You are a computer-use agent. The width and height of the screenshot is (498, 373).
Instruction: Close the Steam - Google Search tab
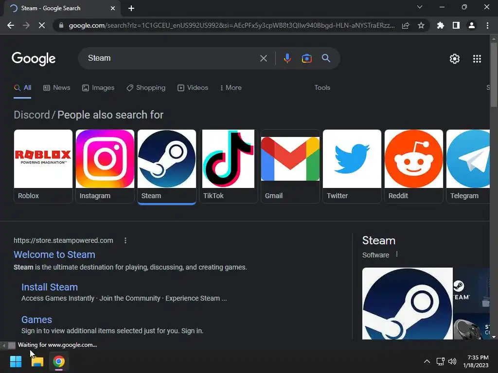(x=113, y=9)
